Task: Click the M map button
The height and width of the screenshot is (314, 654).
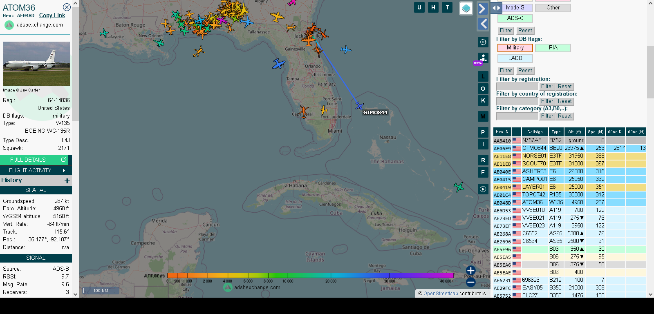Action: tap(483, 116)
